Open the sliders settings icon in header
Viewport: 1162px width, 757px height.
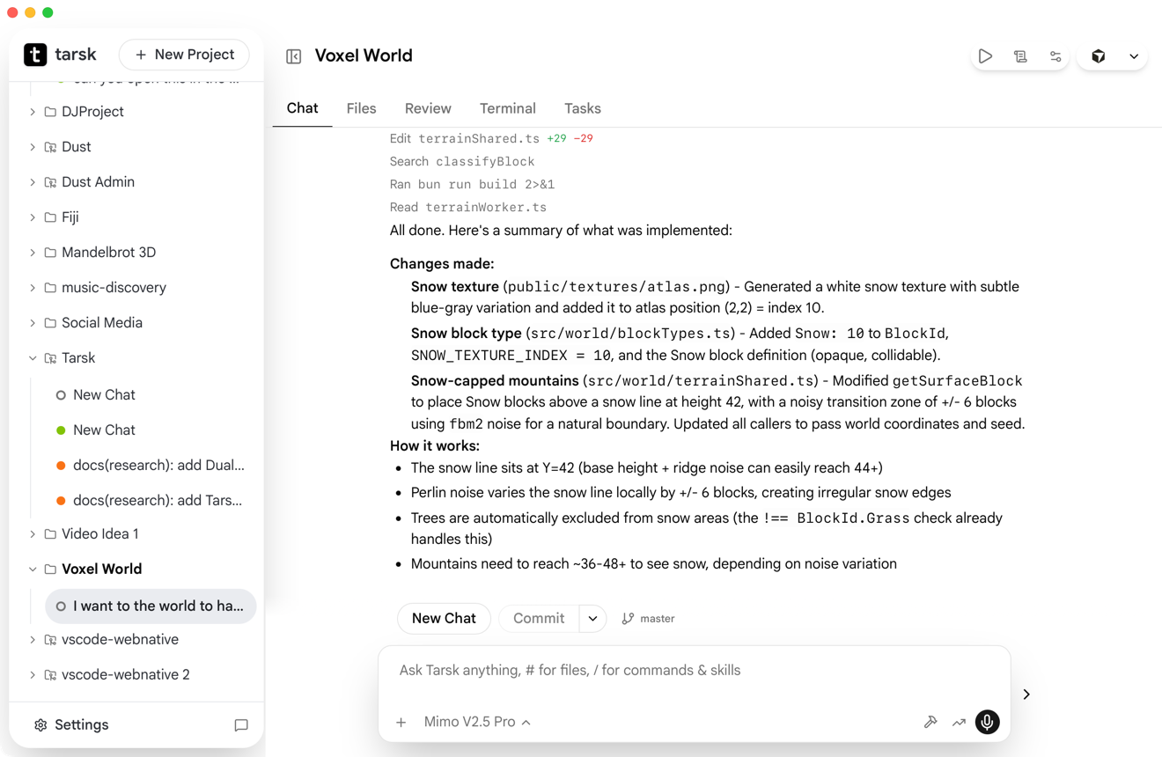pos(1055,56)
